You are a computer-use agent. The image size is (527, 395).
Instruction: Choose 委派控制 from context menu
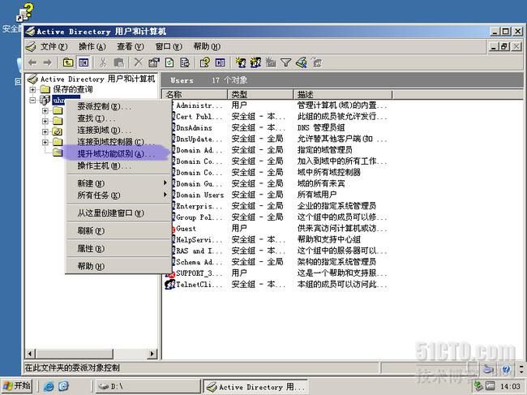[118, 106]
